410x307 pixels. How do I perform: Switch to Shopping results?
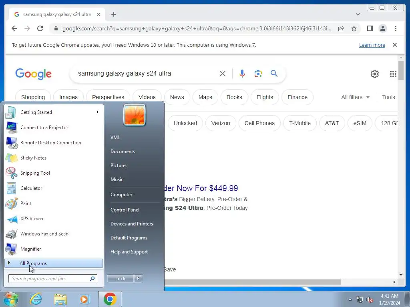(33, 97)
